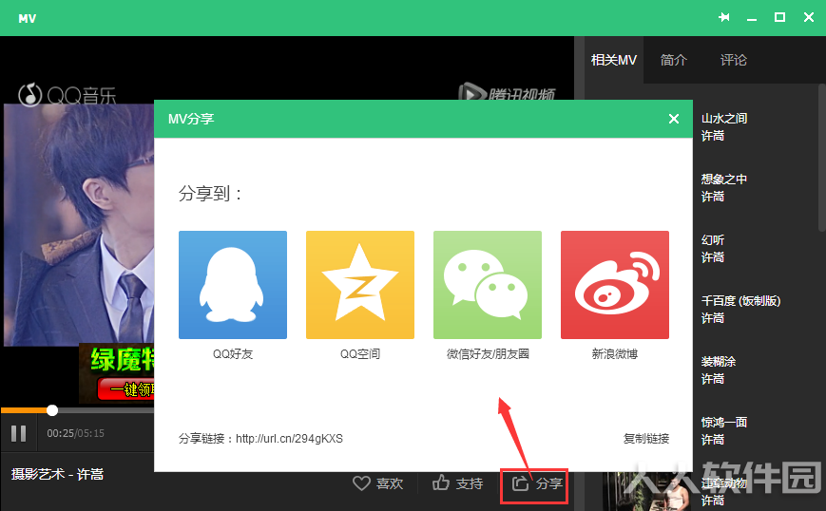The height and width of the screenshot is (511, 826).
Task: Select related MV 幻听
Action: click(713, 240)
